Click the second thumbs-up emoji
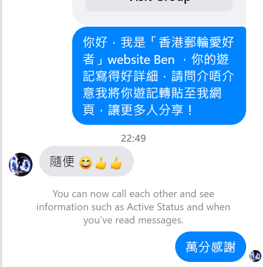Viewport: 263px width, 267px height. pos(116,163)
